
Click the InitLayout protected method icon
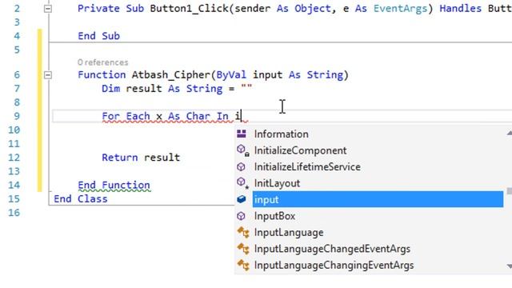tap(242, 183)
